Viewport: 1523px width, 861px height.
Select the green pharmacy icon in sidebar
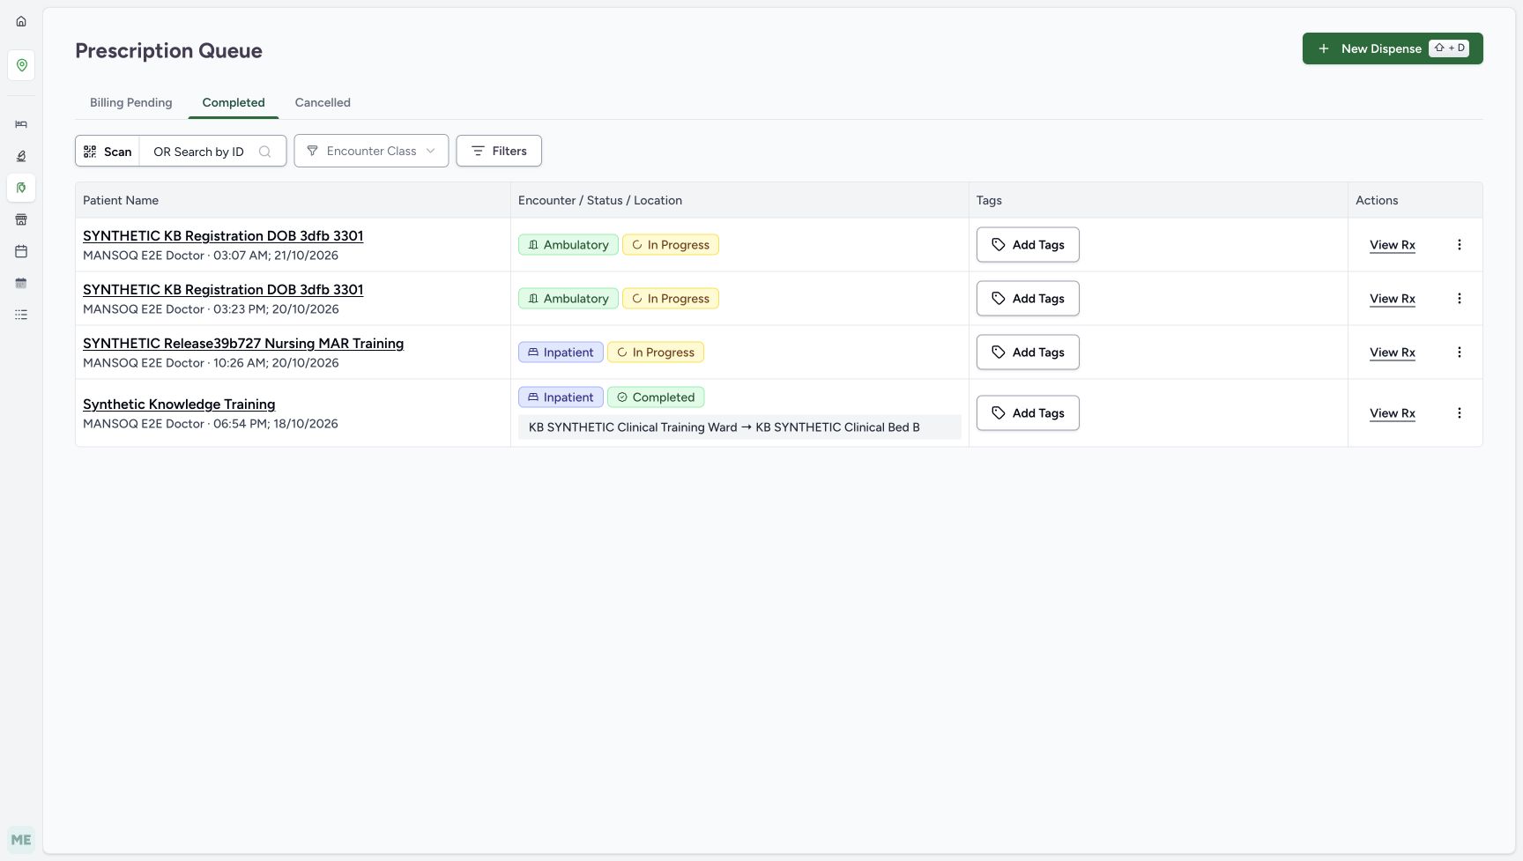pyautogui.click(x=21, y=188)
